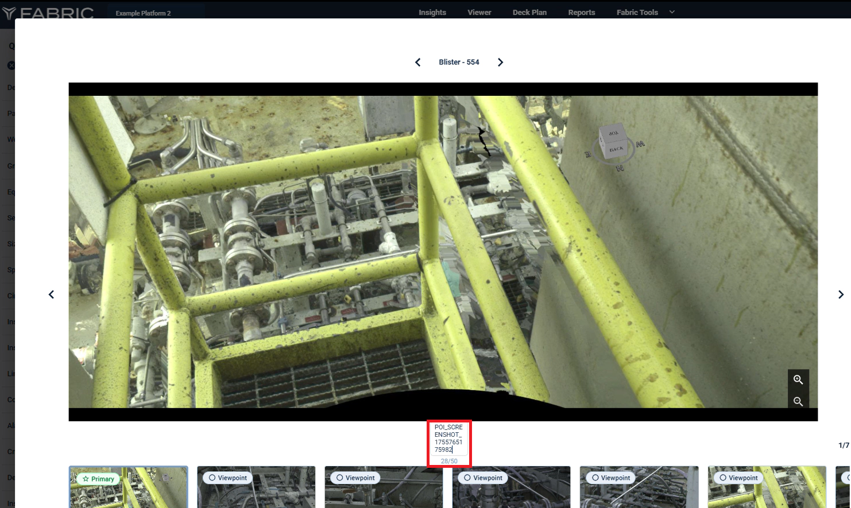Advance to the next image with the right arrow
The height and width of the screenshot is (508, 851).
click(841, 294)
